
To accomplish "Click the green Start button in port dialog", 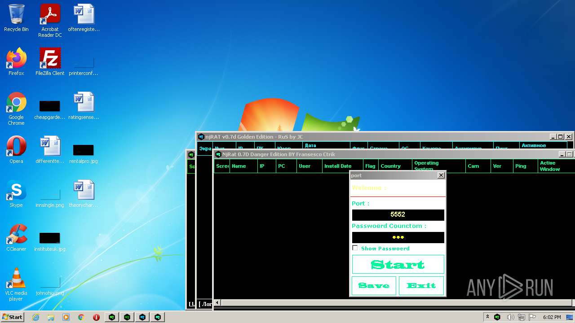I will [398, 264].
